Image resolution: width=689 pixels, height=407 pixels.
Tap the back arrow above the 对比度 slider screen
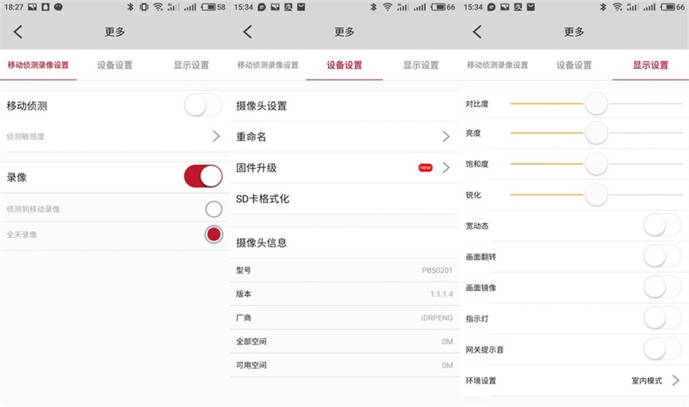pyautogui.click(x=477, y=32)
